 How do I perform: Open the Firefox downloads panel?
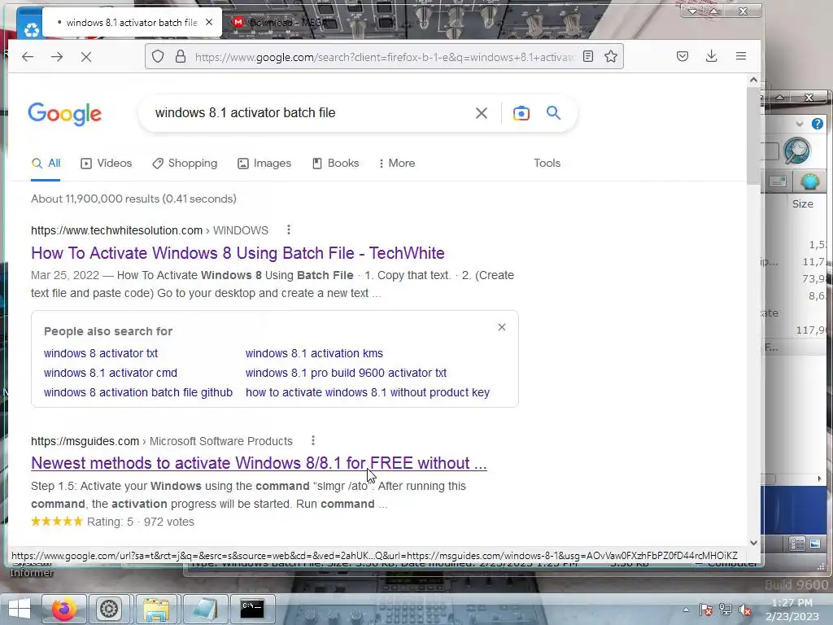click(x=712, y=56)
